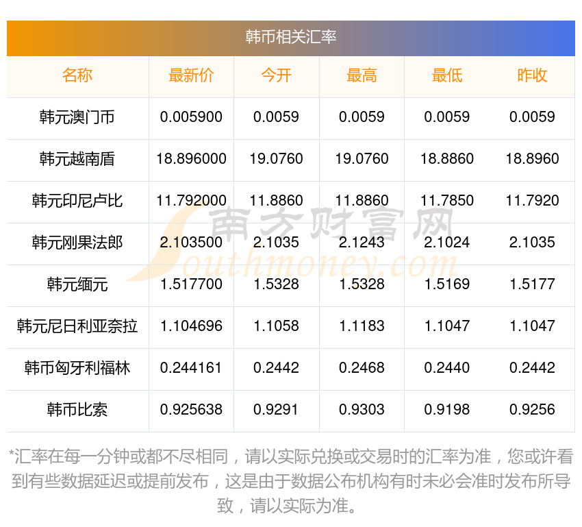The height and width of the screenshot is (527, 582).
Task: Click the 0.2468 highest value cell
Action: pyautogui.click(x=362, y=368)
